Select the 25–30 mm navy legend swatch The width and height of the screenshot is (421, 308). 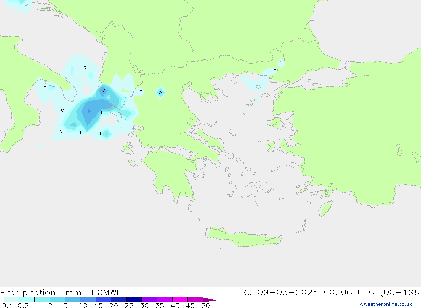click(134, 300)
